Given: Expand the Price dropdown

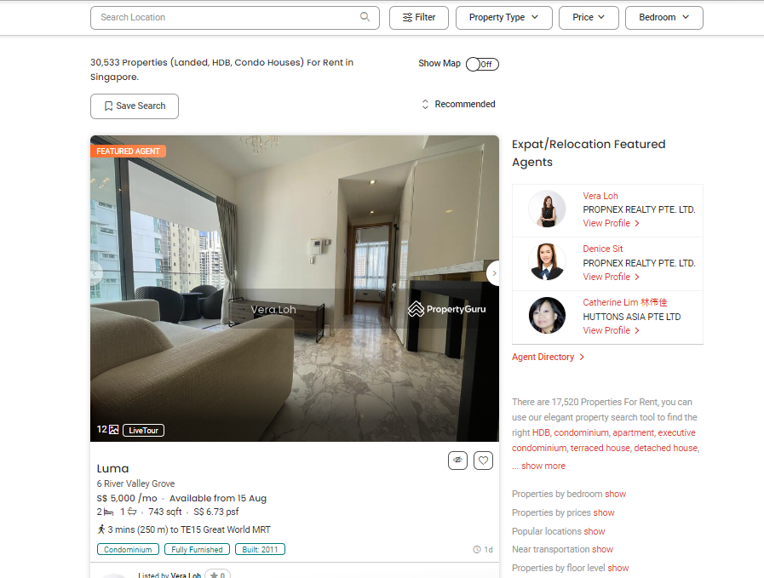Looking at the screenshot, I should pos(589,18).
